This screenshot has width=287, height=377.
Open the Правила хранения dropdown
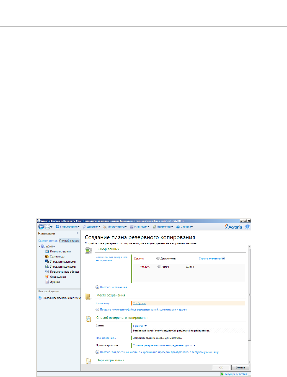(164, 345)
